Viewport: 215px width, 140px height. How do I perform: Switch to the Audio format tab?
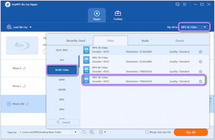(145, 41)
